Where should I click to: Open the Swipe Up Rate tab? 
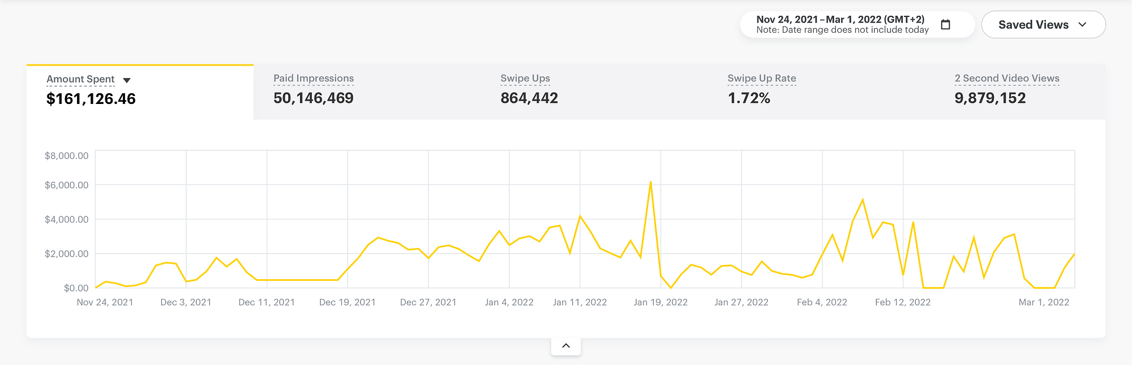[821, 92]
